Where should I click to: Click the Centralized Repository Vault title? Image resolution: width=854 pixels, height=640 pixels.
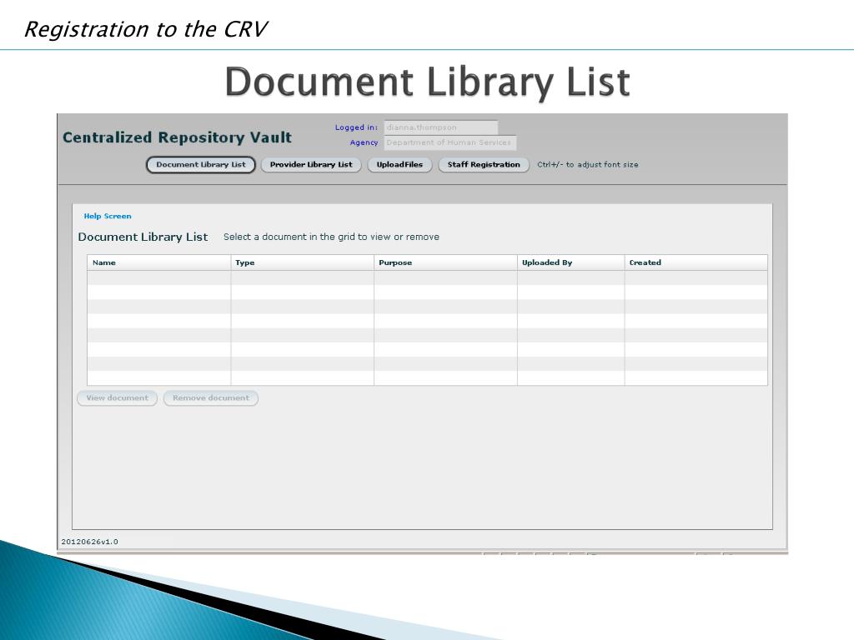177,137
